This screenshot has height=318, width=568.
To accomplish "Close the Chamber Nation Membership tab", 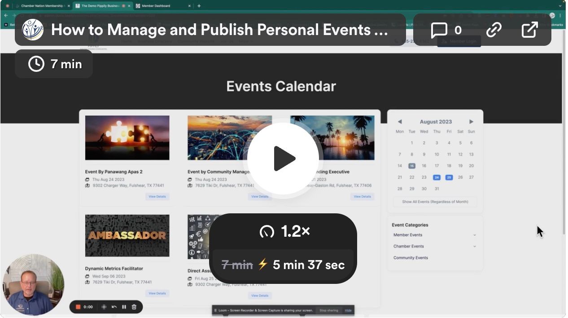I will tap(69, 6).
